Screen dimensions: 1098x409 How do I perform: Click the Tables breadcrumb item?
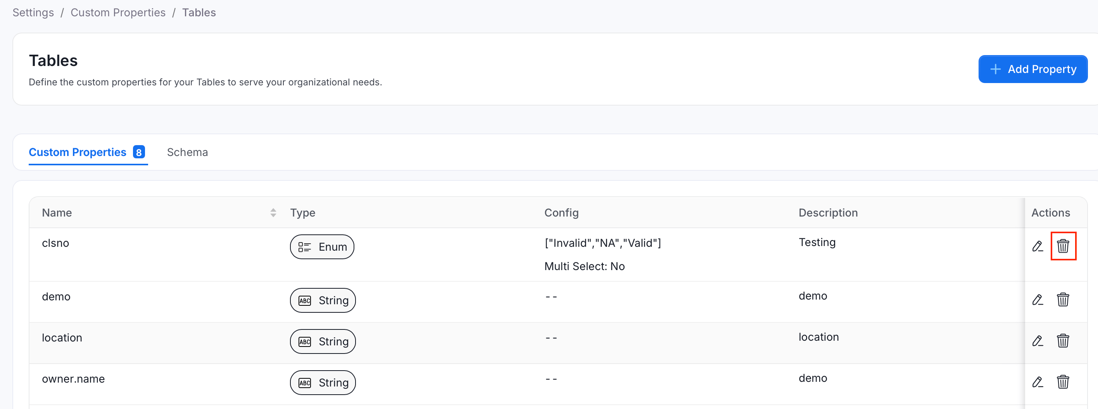pyautogui.click(x=199, y=13)
